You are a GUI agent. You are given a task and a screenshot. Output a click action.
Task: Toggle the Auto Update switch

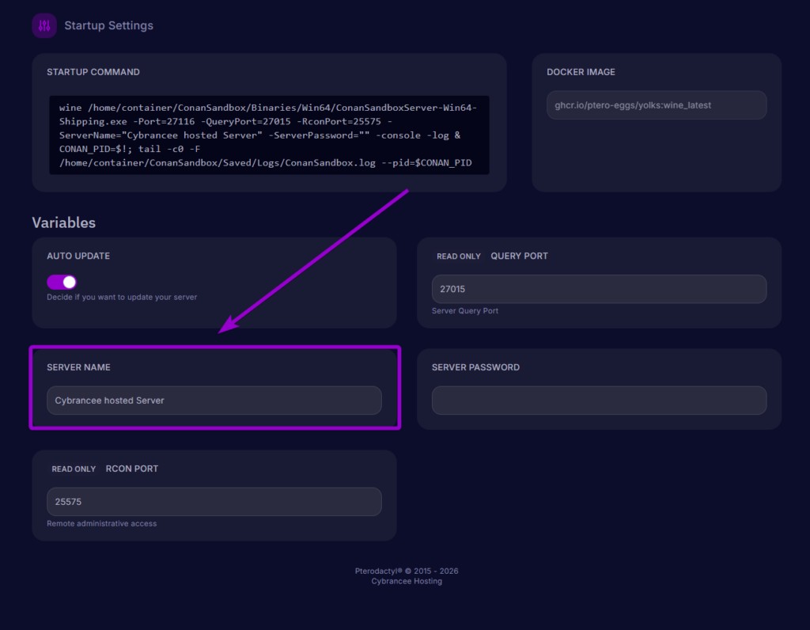pos(62,282)
